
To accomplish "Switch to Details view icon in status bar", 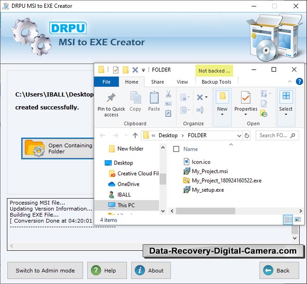I will pyautogui.click(x=288, y=219).
